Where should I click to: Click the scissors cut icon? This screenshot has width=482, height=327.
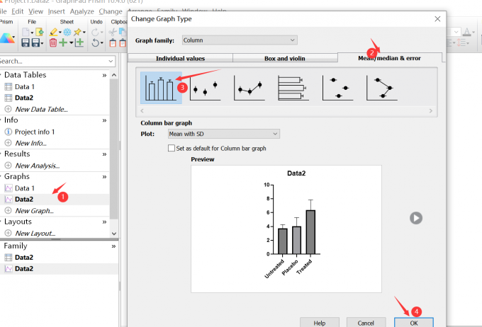tap(113, 32)
